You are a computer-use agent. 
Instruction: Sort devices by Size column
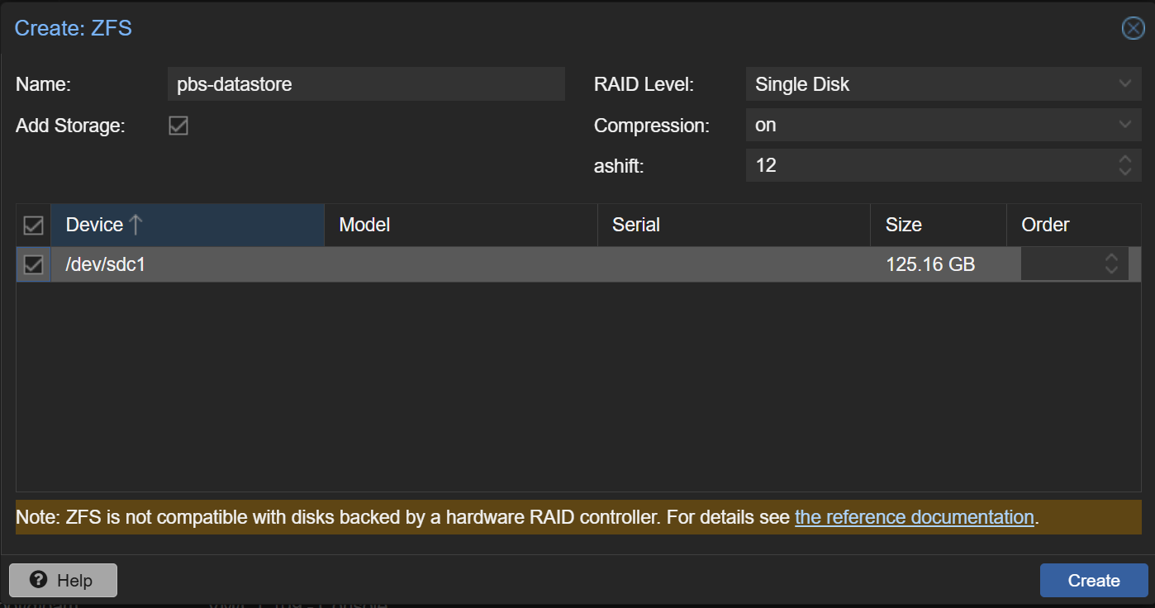937,225
